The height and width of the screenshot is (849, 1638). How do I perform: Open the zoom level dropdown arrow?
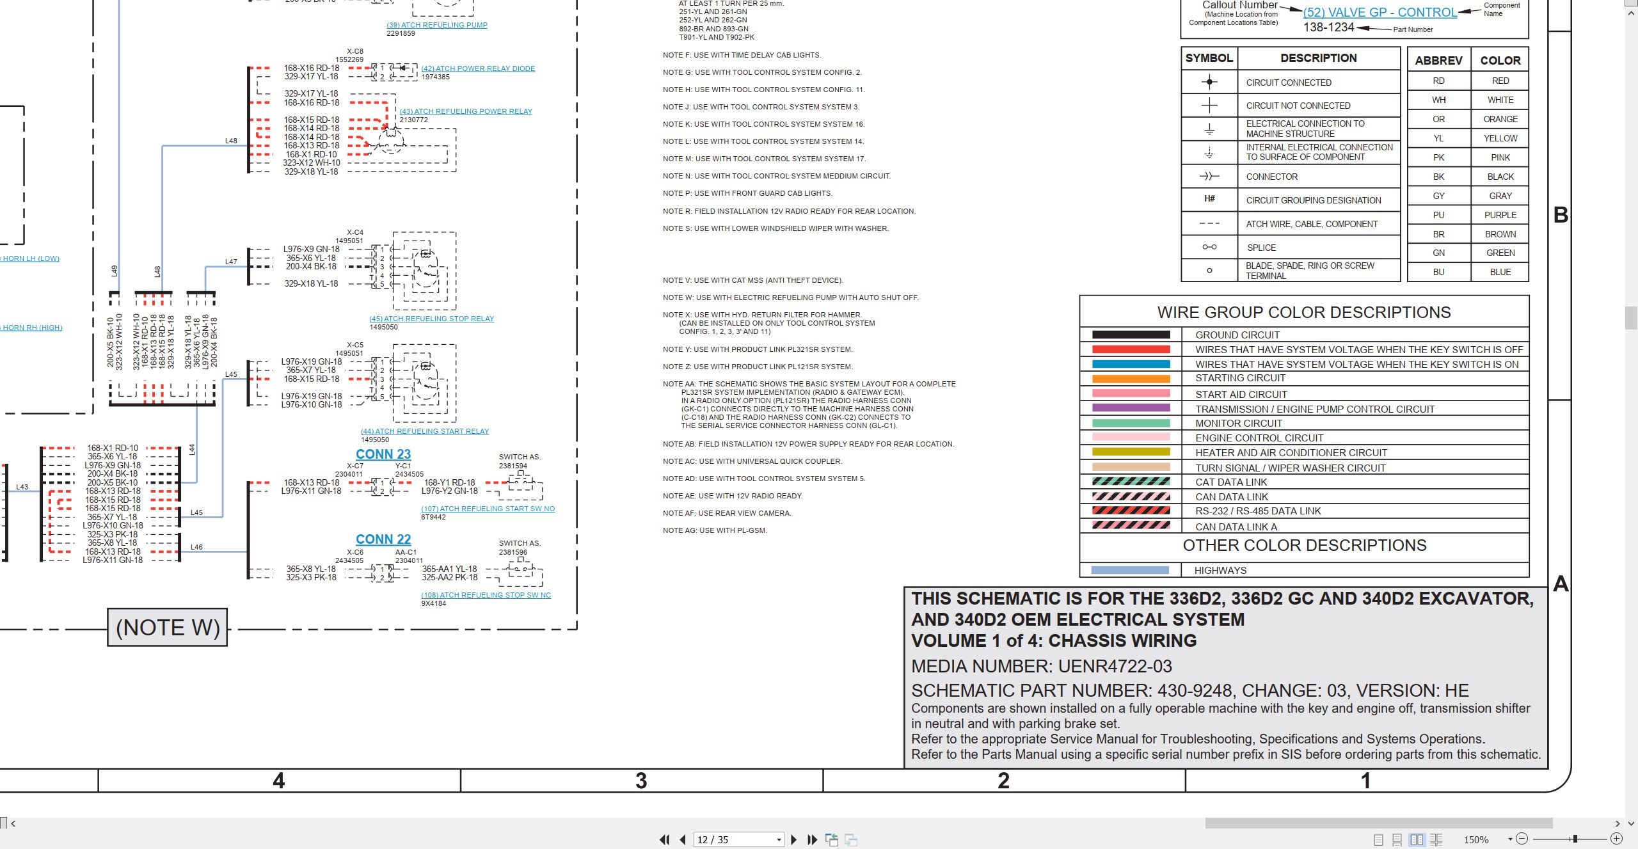click(1510, 839)
